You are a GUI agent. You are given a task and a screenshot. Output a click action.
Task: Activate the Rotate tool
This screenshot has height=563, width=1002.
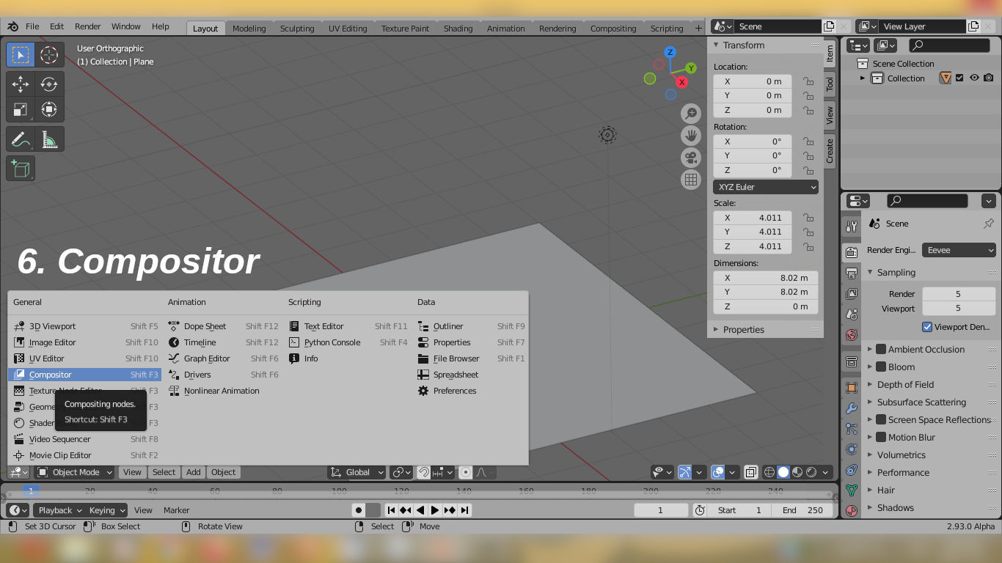click(x=49, y=84)
